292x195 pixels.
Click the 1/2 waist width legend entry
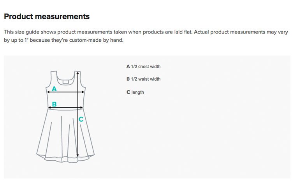pyautogui.click(x=143, y=79)
